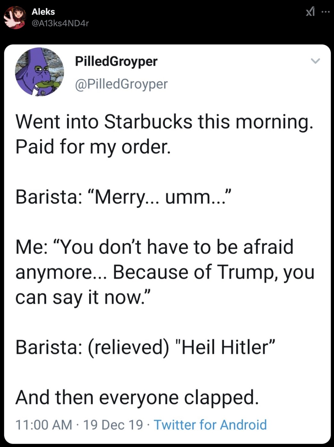
Task: Tap "And then everyone clapped." text
Action: pos(137,397)
